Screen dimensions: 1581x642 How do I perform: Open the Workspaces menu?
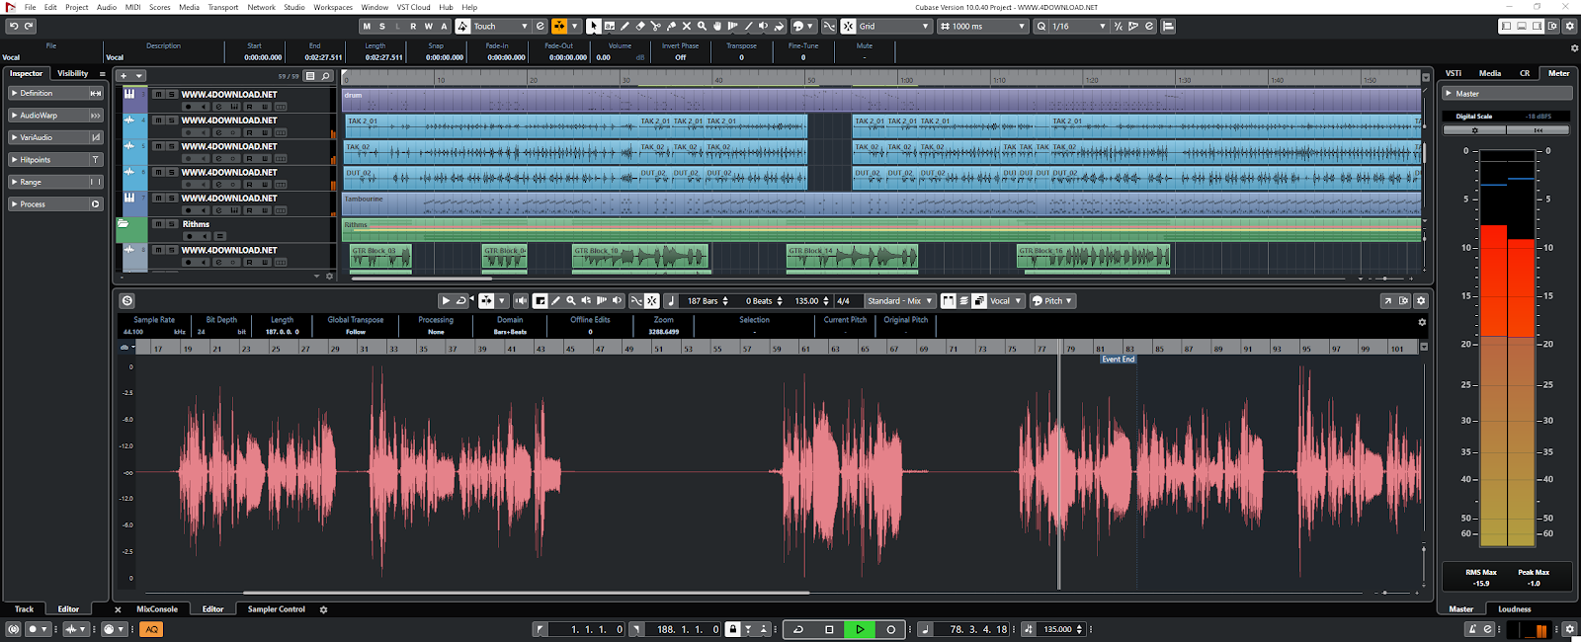pos(333,7)
